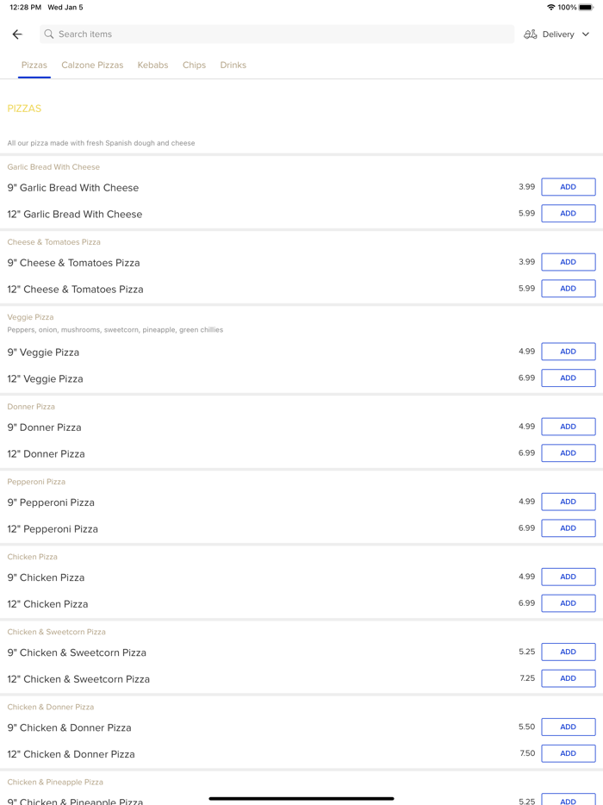Focus the Search items field
The image size is (603, 805).
[x=276, y=34]
